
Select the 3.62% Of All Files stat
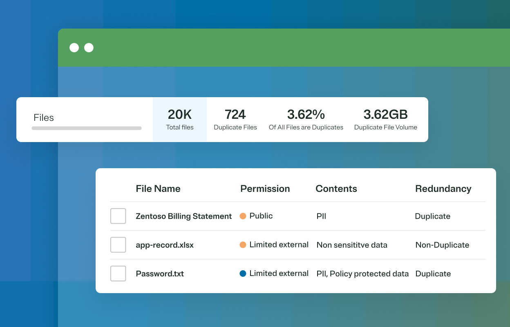click(x=306, y=120)
